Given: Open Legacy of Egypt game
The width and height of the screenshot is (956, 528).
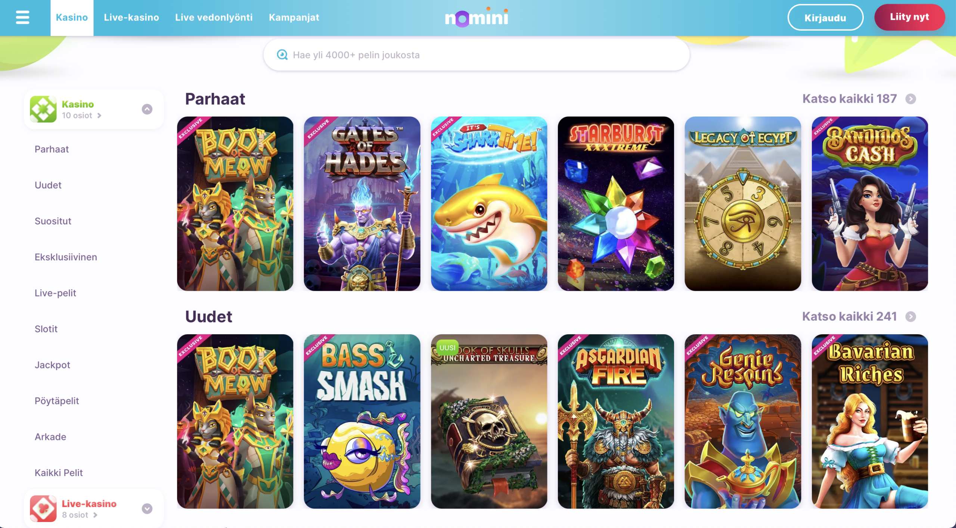Looking at the screenshot, I should click(x=743, y=204).
